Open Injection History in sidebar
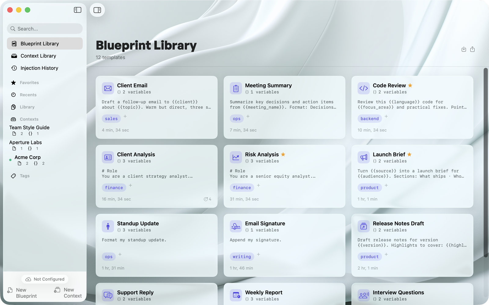 click(x=45, y=68)
